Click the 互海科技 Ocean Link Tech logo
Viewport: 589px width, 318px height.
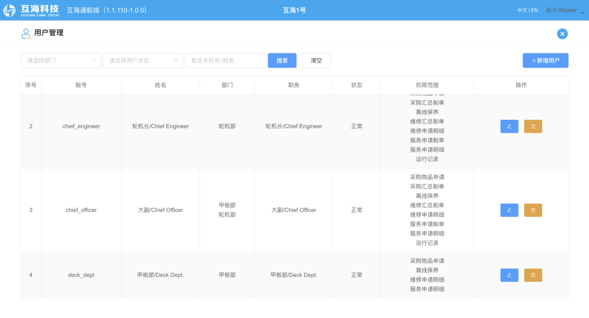(x=31, y=10)
